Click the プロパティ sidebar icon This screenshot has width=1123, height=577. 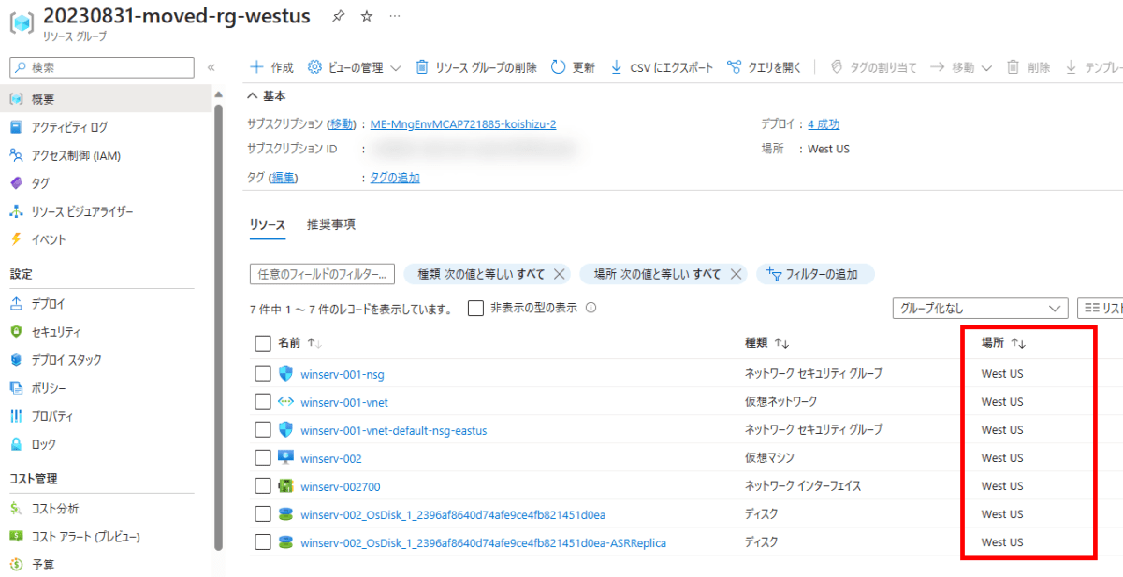[16, 416]
